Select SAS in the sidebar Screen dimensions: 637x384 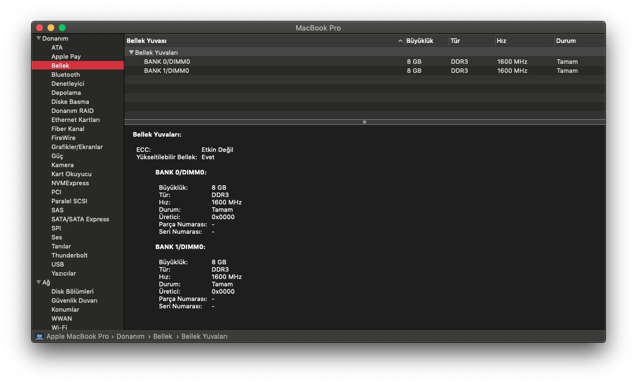[x=57, y=210]
